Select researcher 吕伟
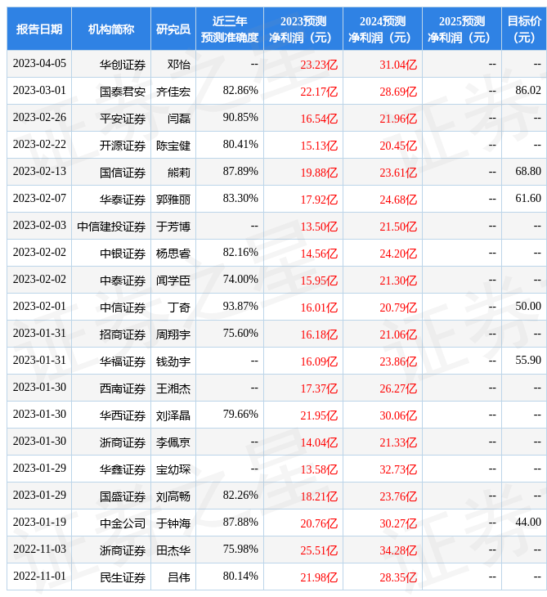 point(179,578)
